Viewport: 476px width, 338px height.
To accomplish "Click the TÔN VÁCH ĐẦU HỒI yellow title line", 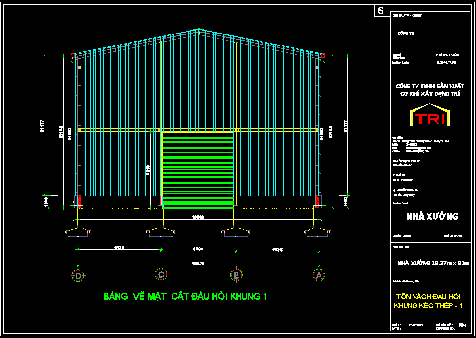I will tap(428, 296).
